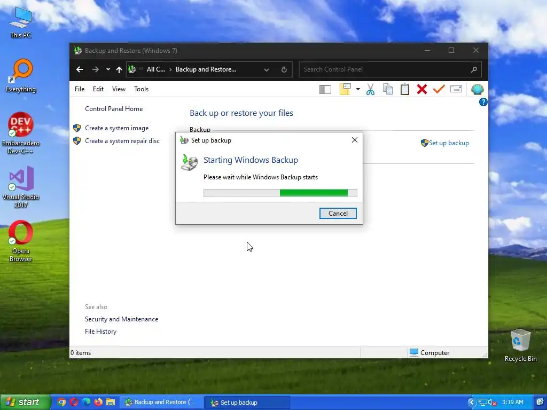Image resolution: width=547 pixels, height=410 pixels.
Task: Launch Firefox from the taskbar
Action: point(98,402)
